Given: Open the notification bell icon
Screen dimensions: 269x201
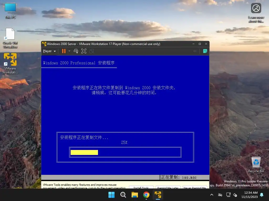Looking at the screenshot, I should [262, 195].
